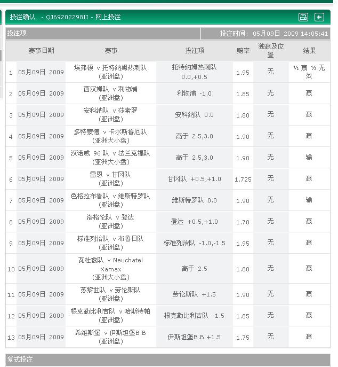Click bet item 劳伦斯队 +1.5
The width and height of the screenshot is (338, 367).
194,294
